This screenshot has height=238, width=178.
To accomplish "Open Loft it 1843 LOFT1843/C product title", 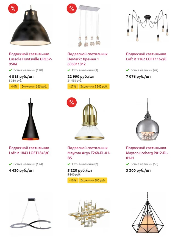I will tap(29, 150).
